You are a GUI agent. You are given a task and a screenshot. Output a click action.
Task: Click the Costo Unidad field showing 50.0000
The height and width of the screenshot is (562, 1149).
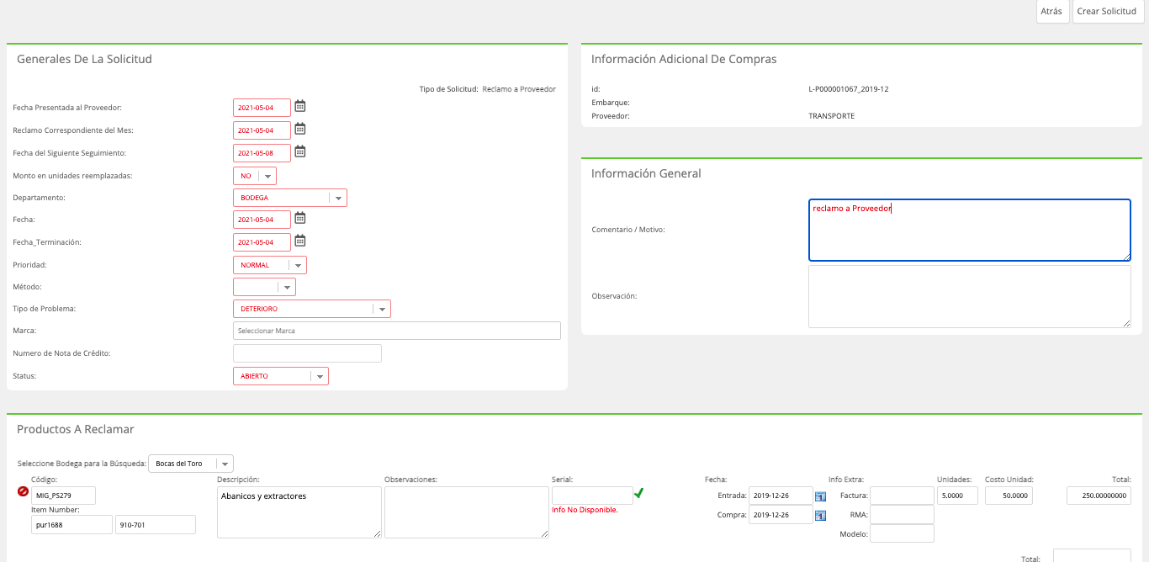tap(1009, 496)
